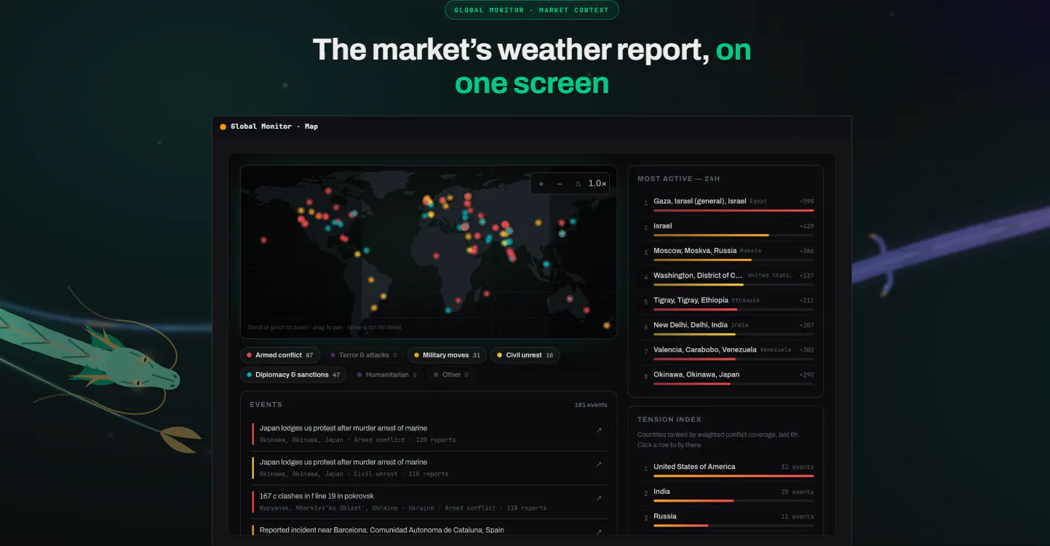Select the red dot in southeast Australia
The height and width of the screenshot is (546, 1050).
586,311
